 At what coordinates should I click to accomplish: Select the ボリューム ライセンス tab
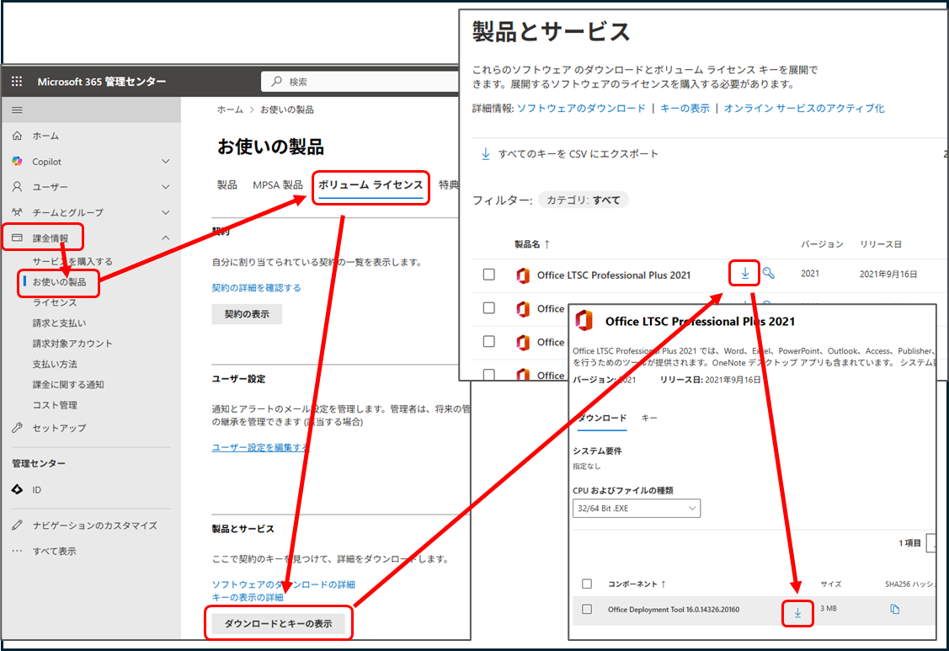tap(371, 185)
